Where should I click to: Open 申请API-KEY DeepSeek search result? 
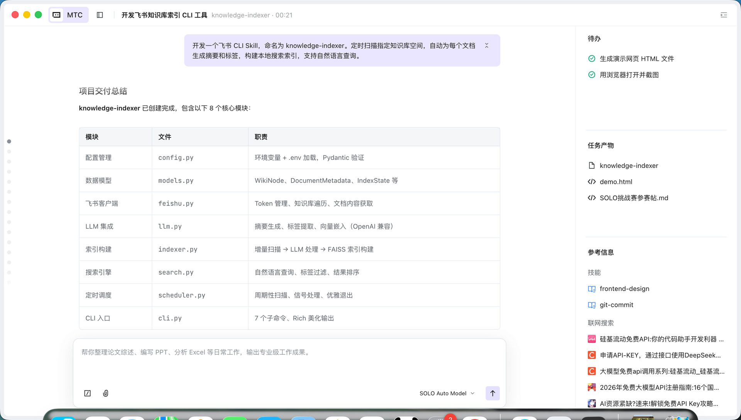[660, 355]
